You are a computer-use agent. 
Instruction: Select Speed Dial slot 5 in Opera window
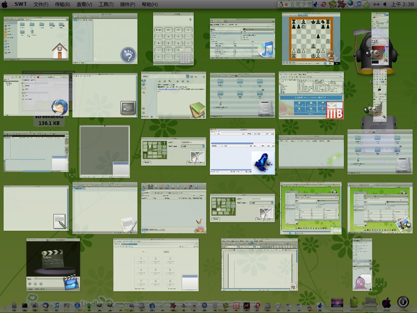pyautogui.click(x=156, y=271)
